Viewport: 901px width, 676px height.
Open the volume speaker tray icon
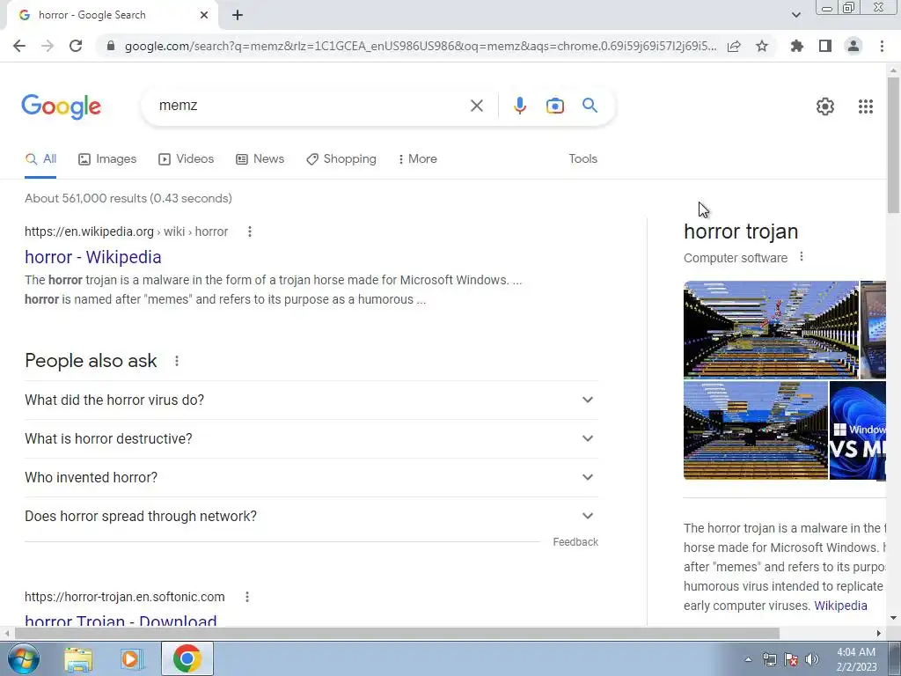812,659
